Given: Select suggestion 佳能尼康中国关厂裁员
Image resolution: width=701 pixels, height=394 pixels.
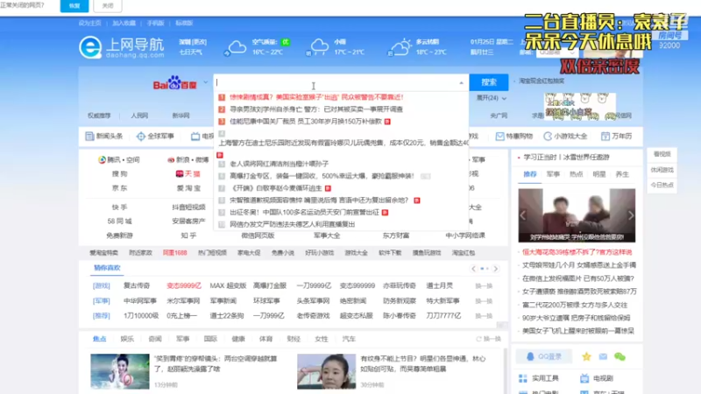Looking at the screenshot, I should coord(304,122).
